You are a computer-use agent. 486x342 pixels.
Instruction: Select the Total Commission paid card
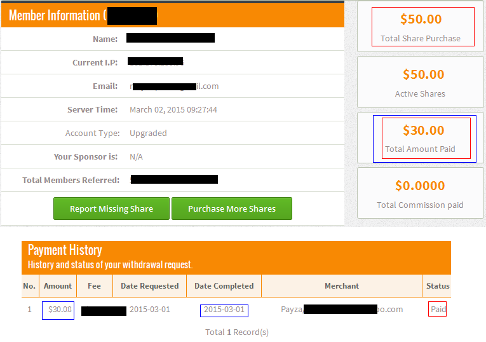(420, 194)
